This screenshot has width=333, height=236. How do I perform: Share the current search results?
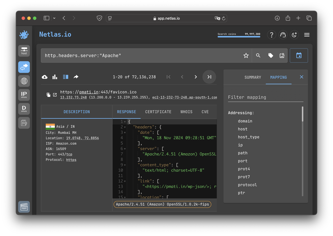[x=76, y=77]
